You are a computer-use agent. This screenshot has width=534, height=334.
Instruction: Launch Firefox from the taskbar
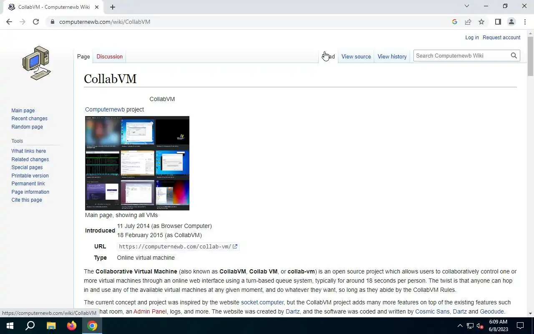click(72, 326)
